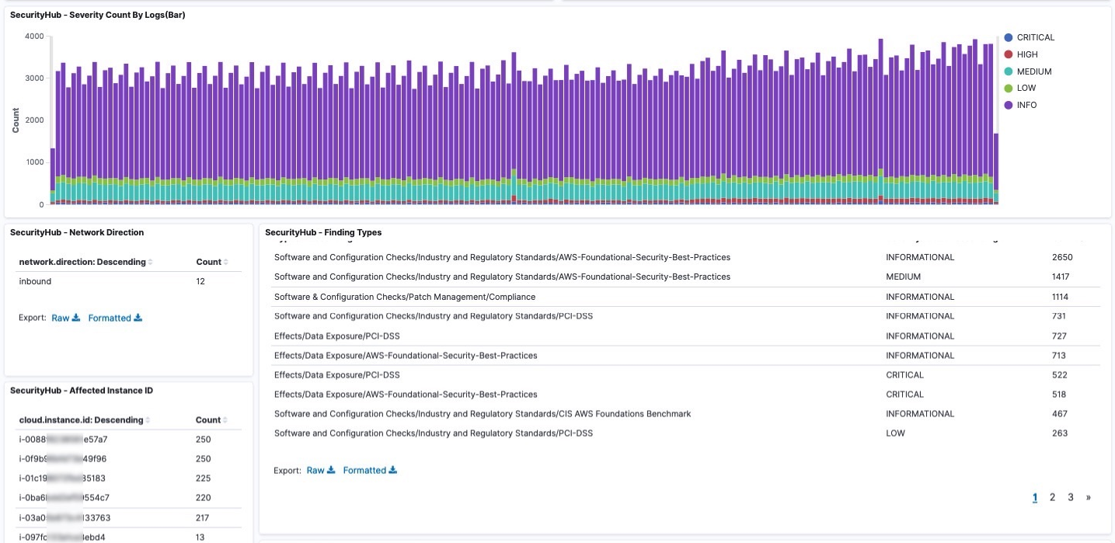Toggle the CRITICAL legend color dot
Viewport: 1115px width, 543px height.
[x=1008, y=37]
